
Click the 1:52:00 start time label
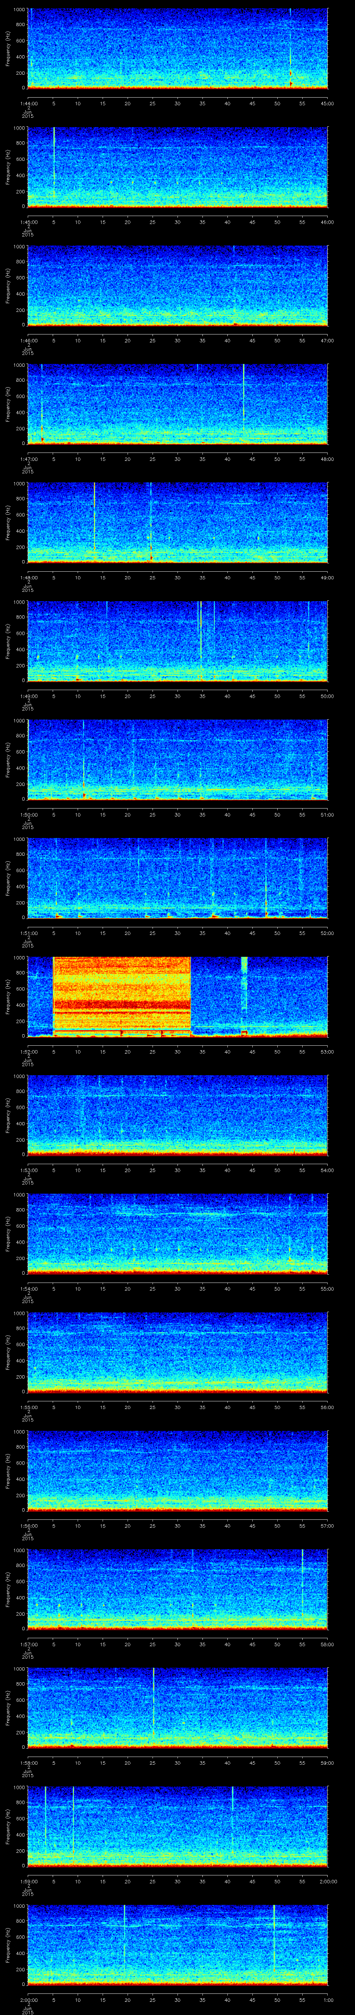[x=28, y=1052]
